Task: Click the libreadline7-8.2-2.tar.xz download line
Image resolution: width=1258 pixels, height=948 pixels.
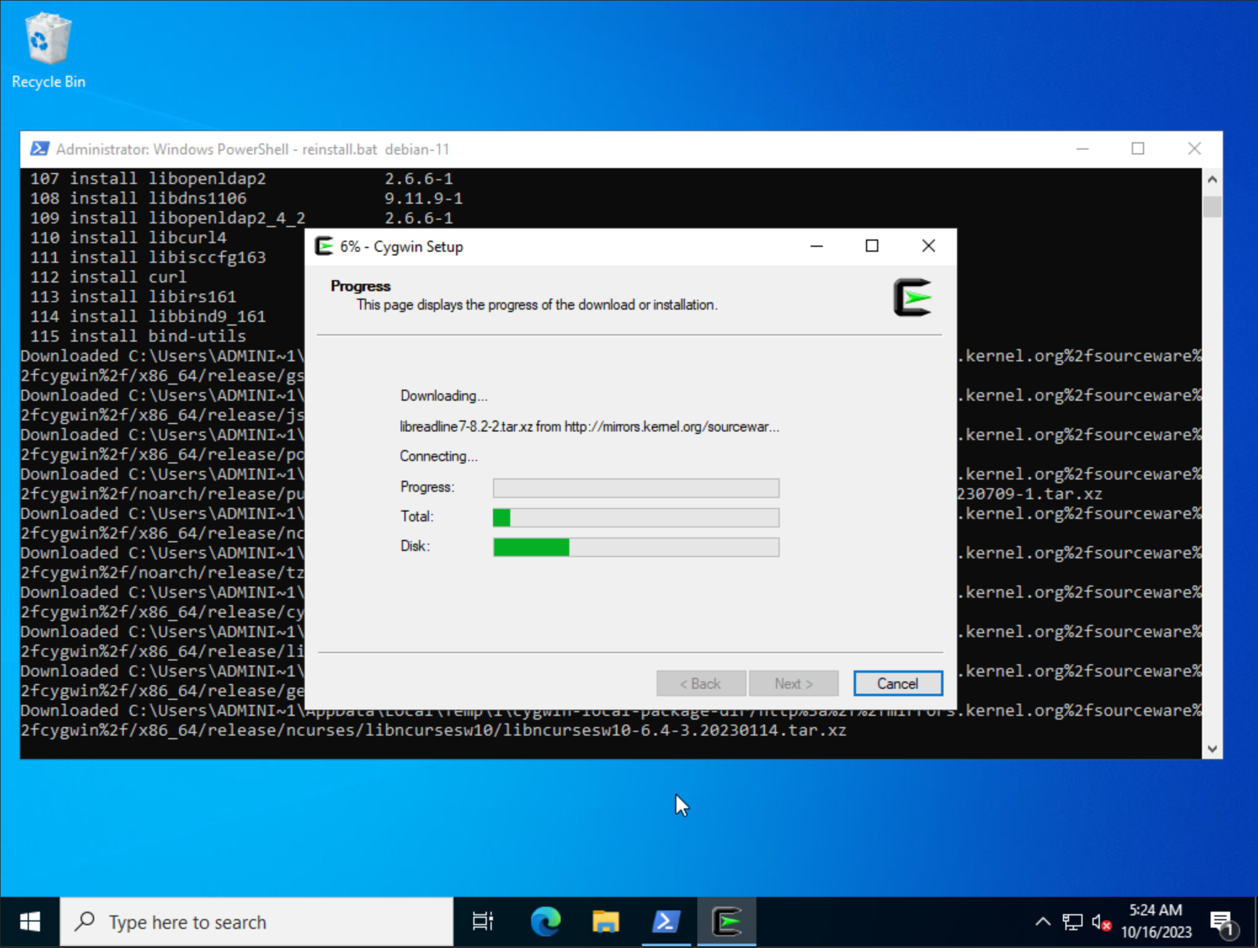Action: (x=589, y=427)
